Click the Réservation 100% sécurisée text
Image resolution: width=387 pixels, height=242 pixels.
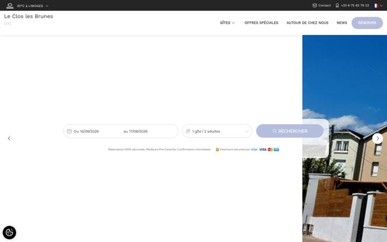[x=159, y=150]
